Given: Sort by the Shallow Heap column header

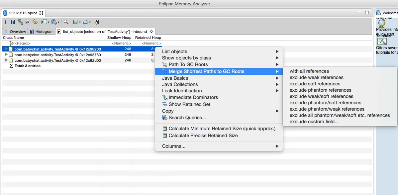Looking at the screenshot, I should (117, 38).
